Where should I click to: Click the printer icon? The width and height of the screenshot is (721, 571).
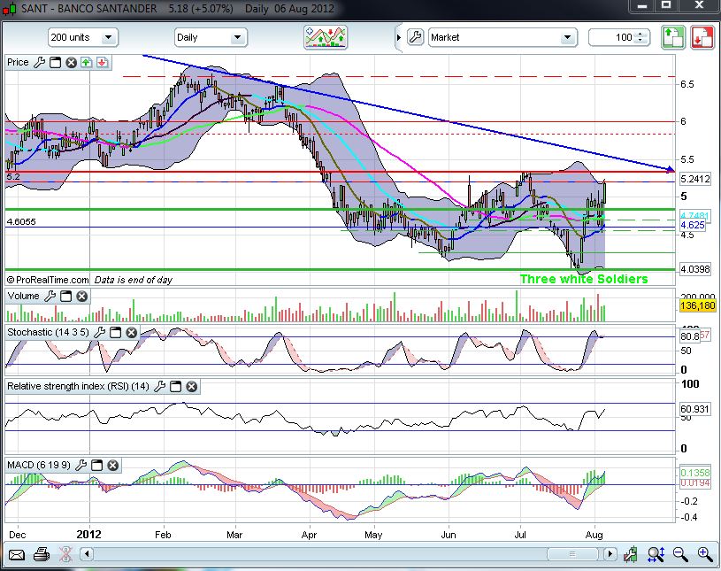coord(42,554)
